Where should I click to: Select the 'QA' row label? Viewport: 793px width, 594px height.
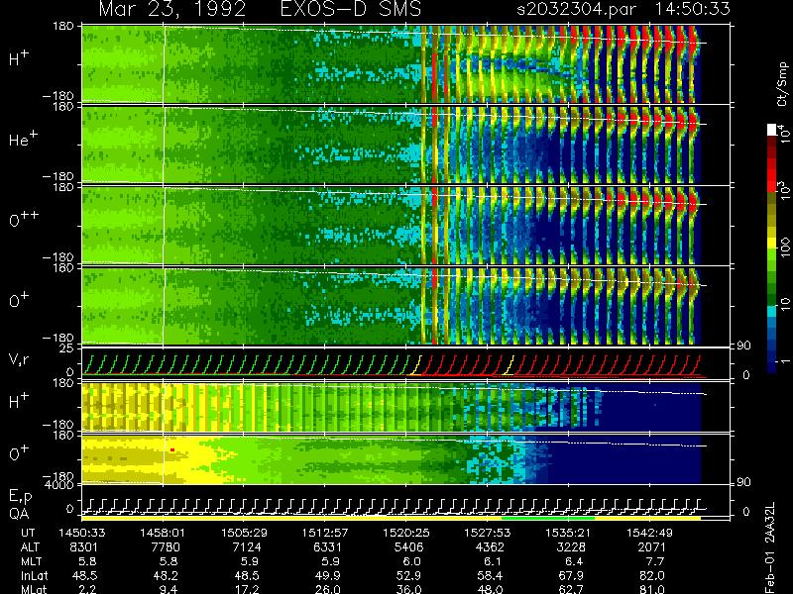coord(18,514)
